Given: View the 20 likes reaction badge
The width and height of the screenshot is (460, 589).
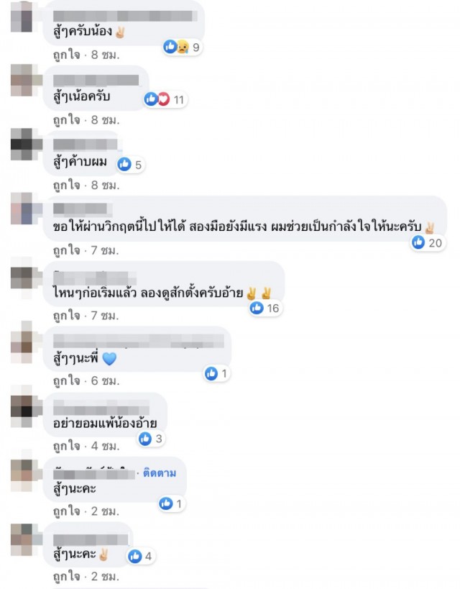Looking at the screenshot, I should click(428, 242).
